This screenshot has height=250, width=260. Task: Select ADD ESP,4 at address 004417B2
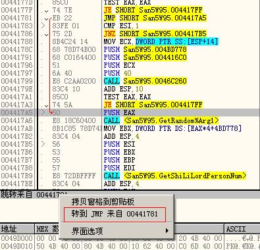pyautogui.click(x=121, y=136)
